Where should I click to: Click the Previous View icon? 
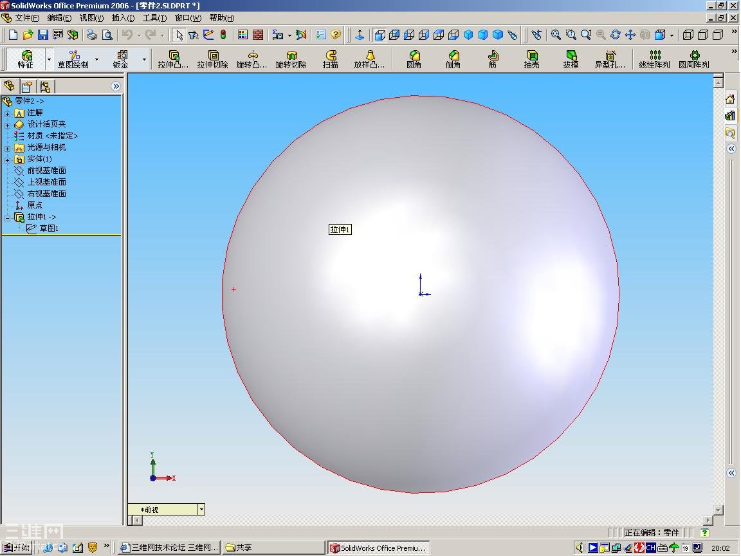pyautogui.click(x=536, y=35)
